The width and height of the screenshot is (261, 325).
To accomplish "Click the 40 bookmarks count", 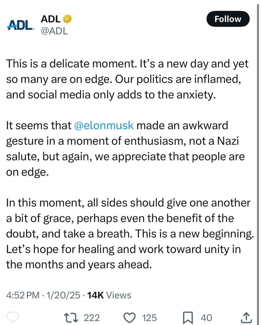I will click(x=206, y=318).
